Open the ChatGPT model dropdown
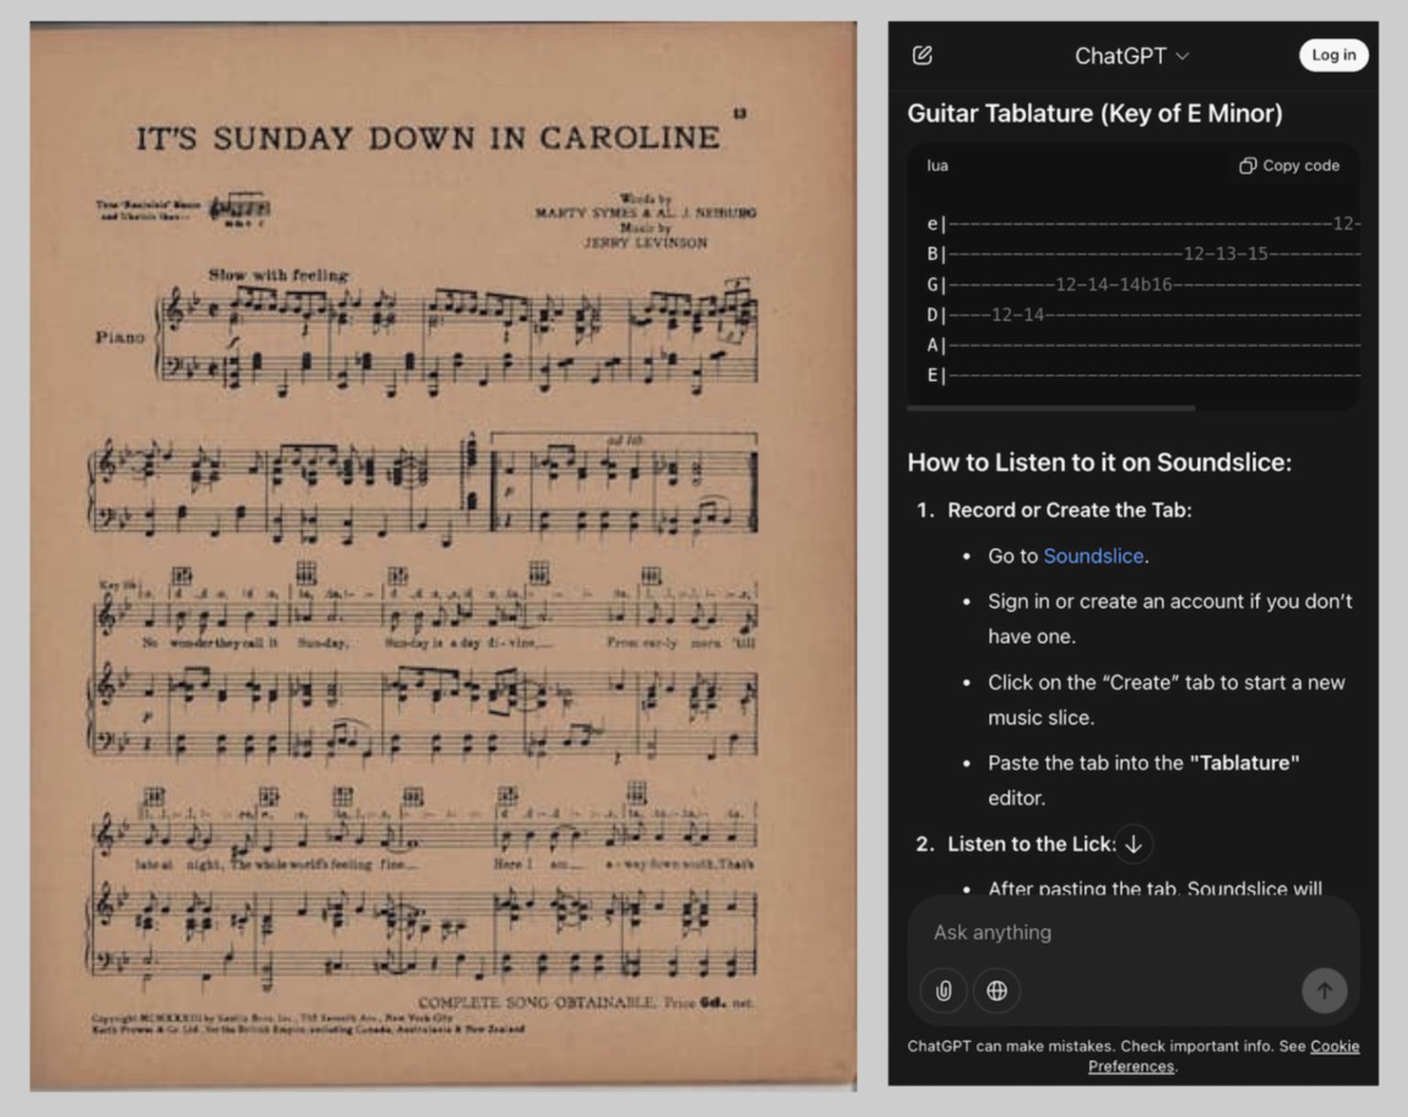 point(1131,56)
